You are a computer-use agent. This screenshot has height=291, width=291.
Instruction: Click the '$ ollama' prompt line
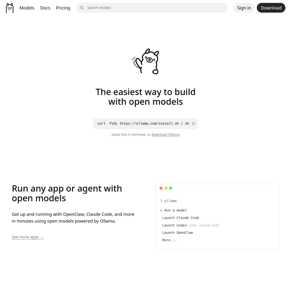168,201
